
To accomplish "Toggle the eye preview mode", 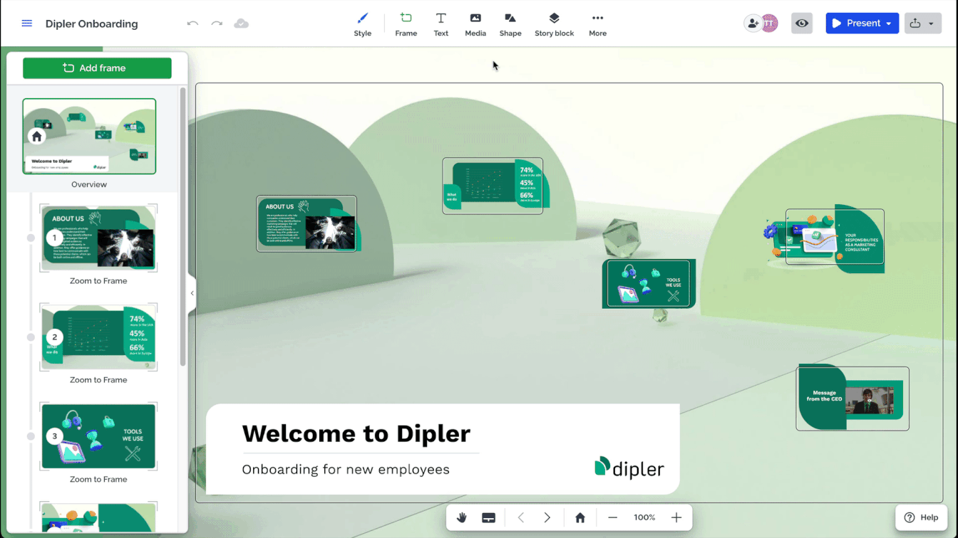I will 802,23.
